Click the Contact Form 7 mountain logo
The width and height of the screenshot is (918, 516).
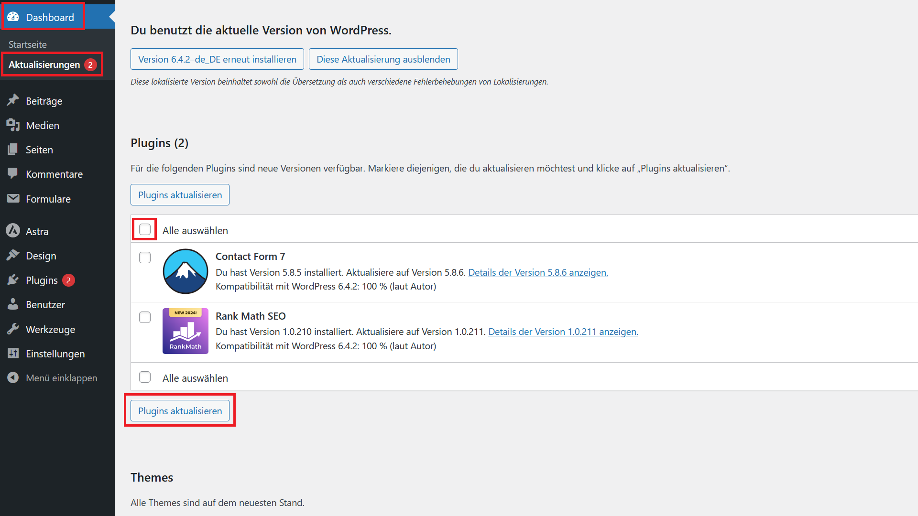186,271
